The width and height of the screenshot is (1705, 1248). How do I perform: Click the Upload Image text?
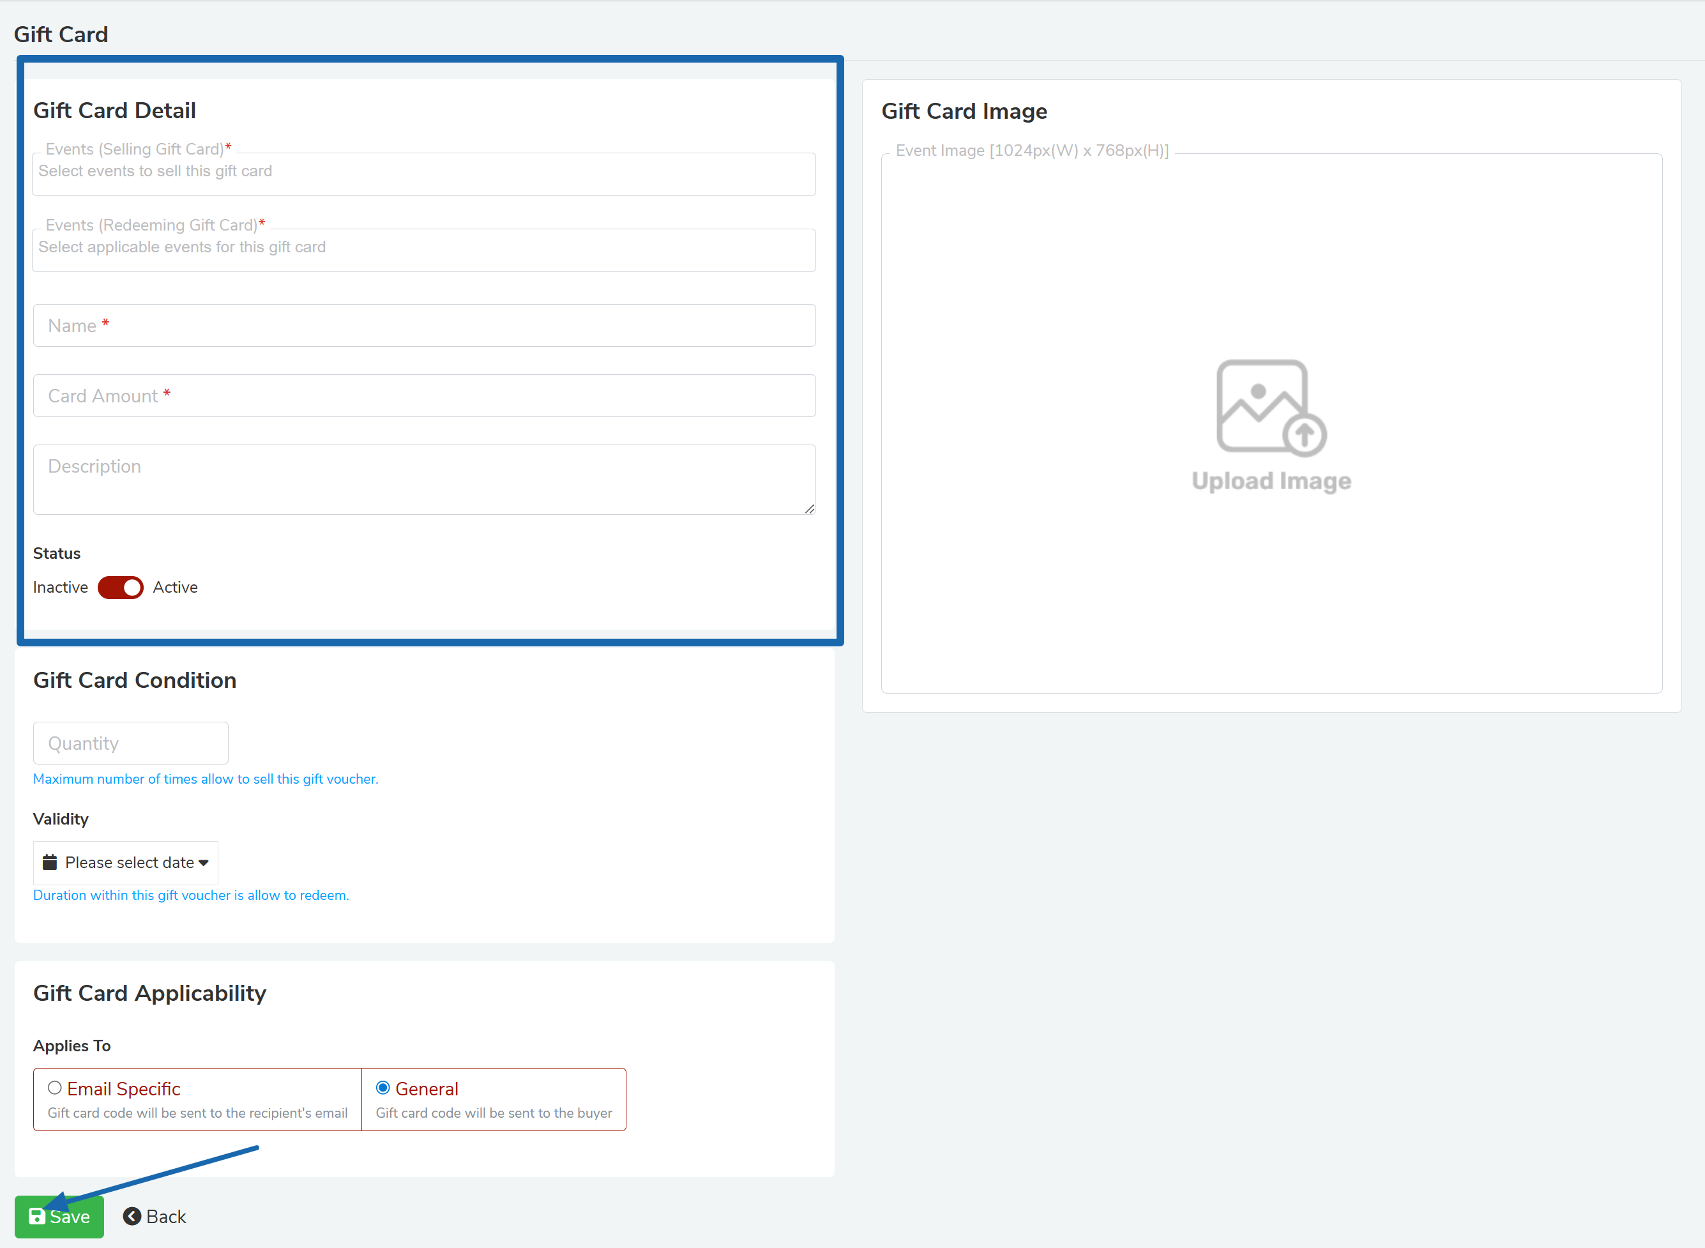click(1271, 481)
